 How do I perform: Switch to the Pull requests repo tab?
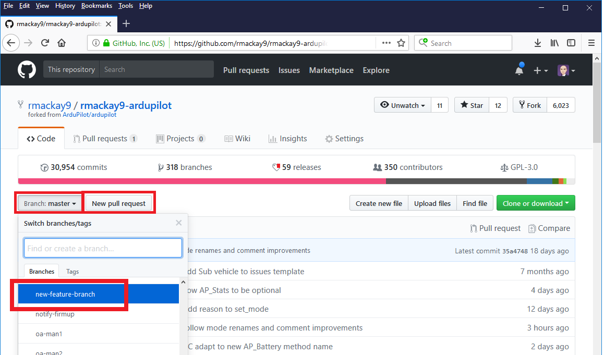pyautogui.click(x=105, y=139)
